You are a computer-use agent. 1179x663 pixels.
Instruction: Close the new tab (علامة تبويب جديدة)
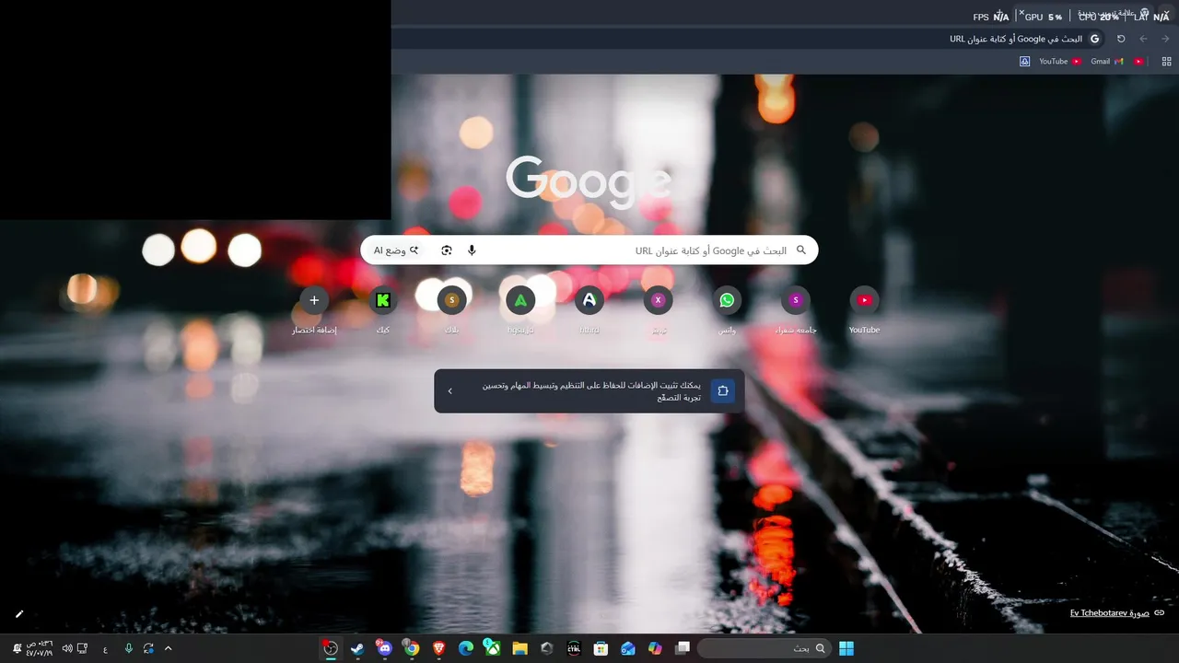click(x=1021, y=13)
